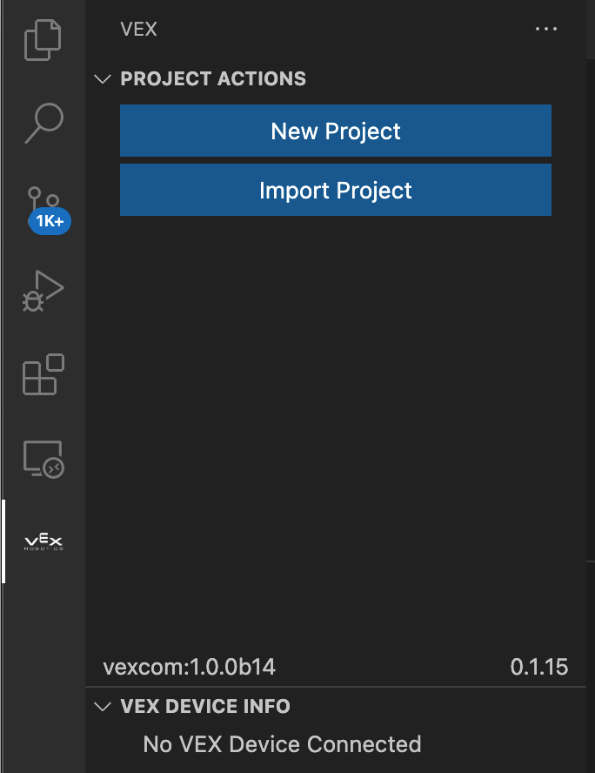
Task: Click the 1K+ badge on Source Control
Action: [x=50, y=221]
